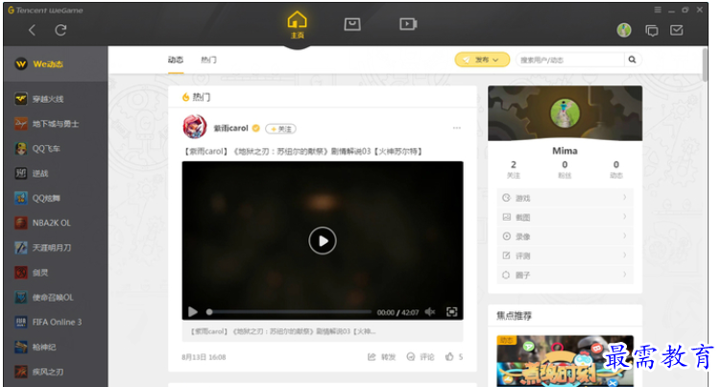
Task: Expand the 圈子 row in profile
Action: pos(565,275)
